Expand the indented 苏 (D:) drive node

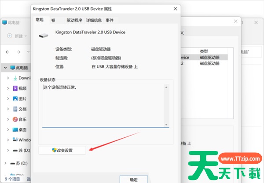8,150
